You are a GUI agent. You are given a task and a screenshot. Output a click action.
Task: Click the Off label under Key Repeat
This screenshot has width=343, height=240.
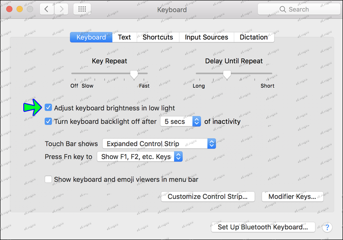(x=74, y=86)
